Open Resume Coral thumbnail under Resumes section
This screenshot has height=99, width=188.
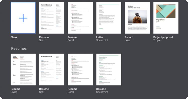tap(80, 69)
